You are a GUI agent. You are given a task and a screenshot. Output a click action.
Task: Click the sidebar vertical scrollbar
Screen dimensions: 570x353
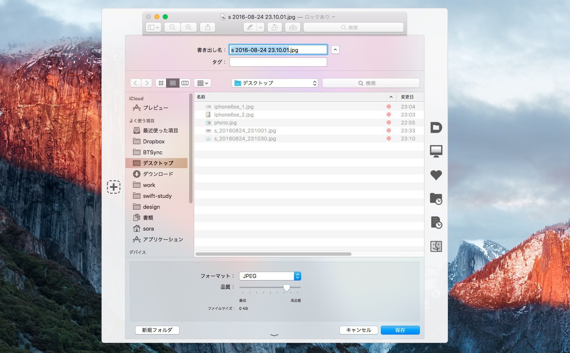(191, 149)
